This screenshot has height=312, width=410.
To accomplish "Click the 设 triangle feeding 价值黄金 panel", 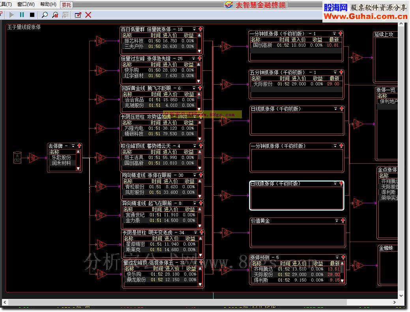I will pos(227,233).
